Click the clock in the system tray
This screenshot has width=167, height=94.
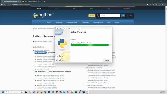point(163,92)
